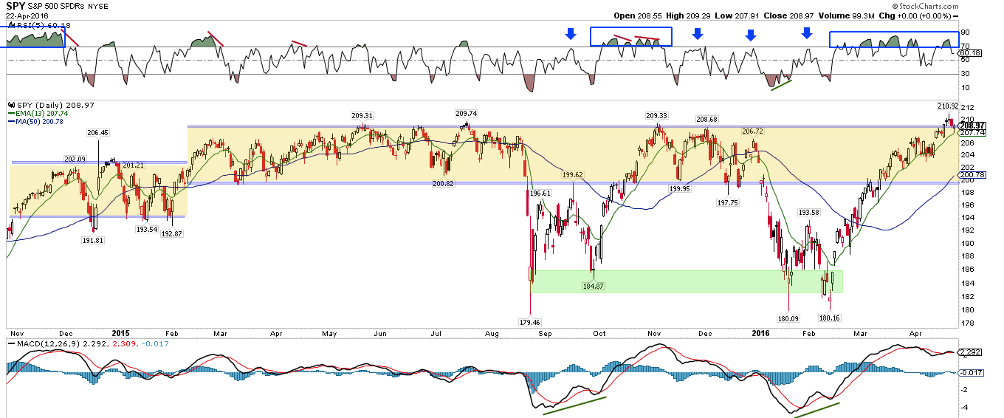1004x418 pixels.
Task: Click the '191.81' low price label
Action: pyautogui.click(x=92, y=240)
